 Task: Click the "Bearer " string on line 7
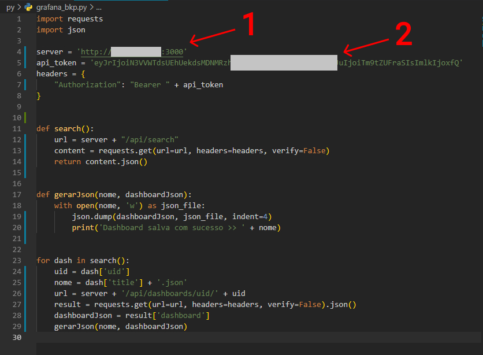pos(150,85)
